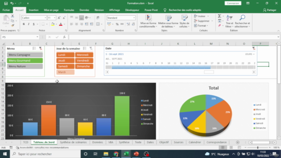Add a new sheet plus icon

(x=238, y=142)
